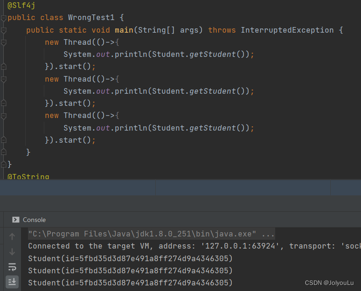Collapse third new Thread lambda fold marker
Screen dimensions: 361x291
coord(3,116)
